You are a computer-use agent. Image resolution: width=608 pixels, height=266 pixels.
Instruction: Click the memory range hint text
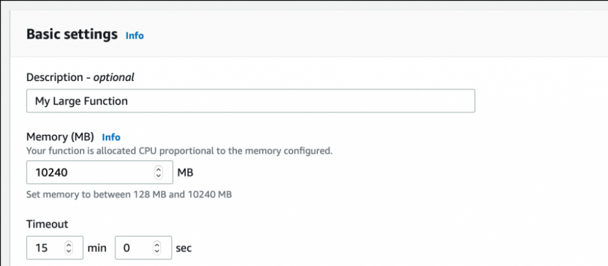pyautogui.click(x=129, y=194)
